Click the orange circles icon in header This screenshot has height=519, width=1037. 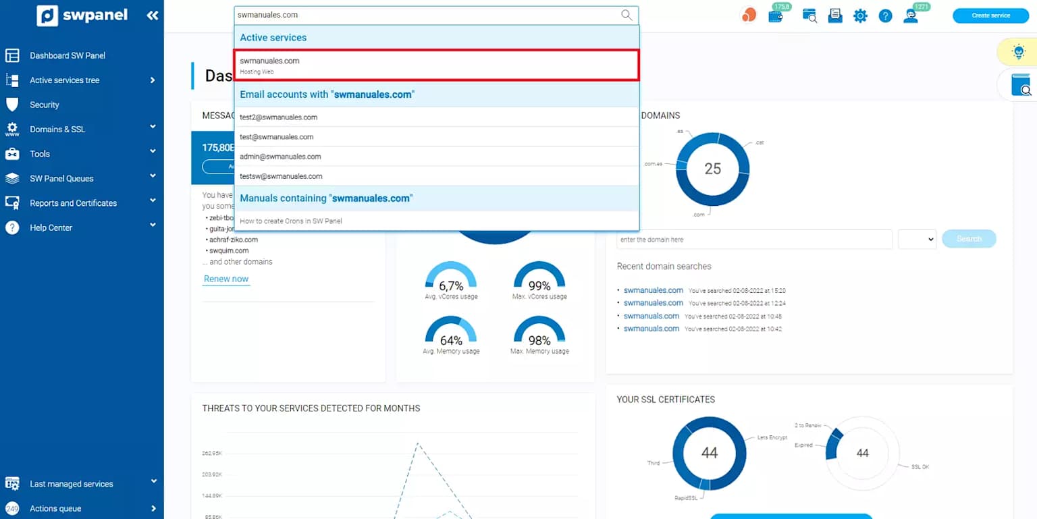coord(749,15)
